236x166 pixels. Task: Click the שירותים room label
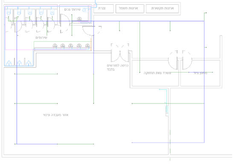pyautogui.click(x=41, y=37)
